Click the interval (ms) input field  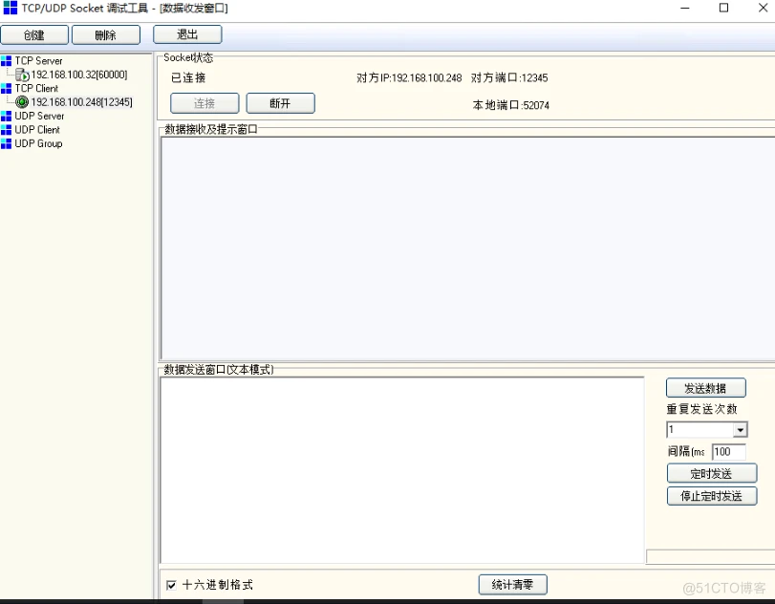point(728,452)
